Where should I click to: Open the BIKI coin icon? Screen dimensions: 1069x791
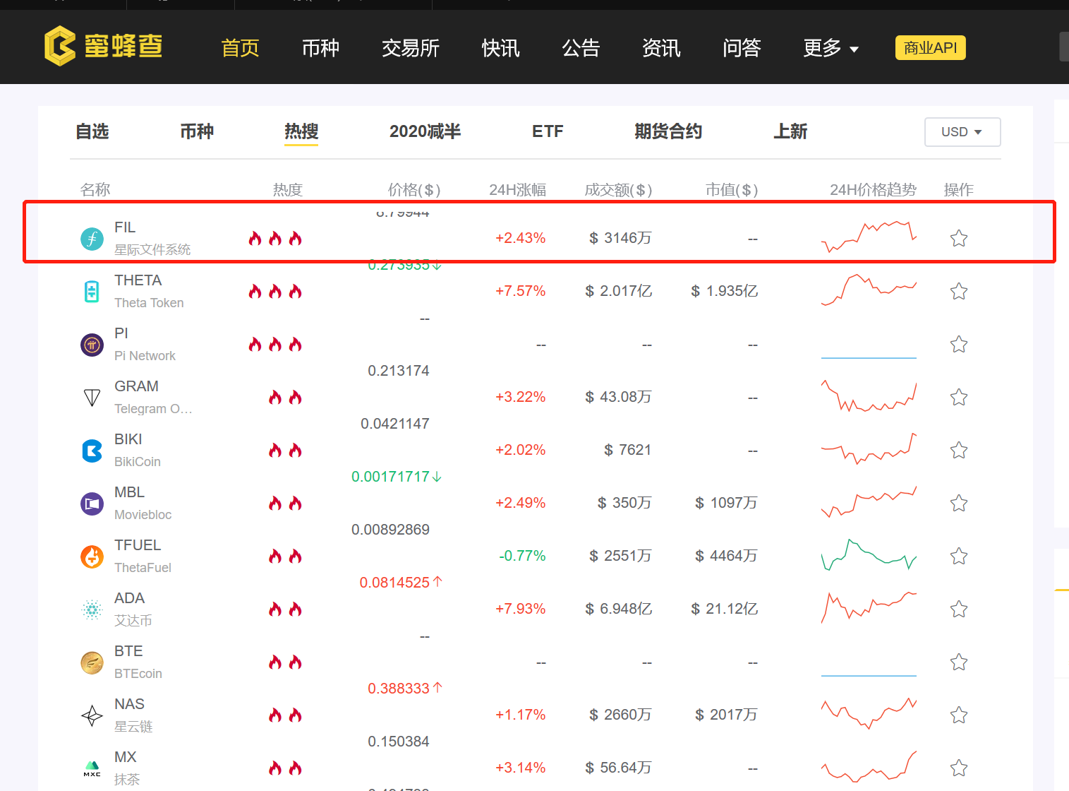[x=92, y=451]
